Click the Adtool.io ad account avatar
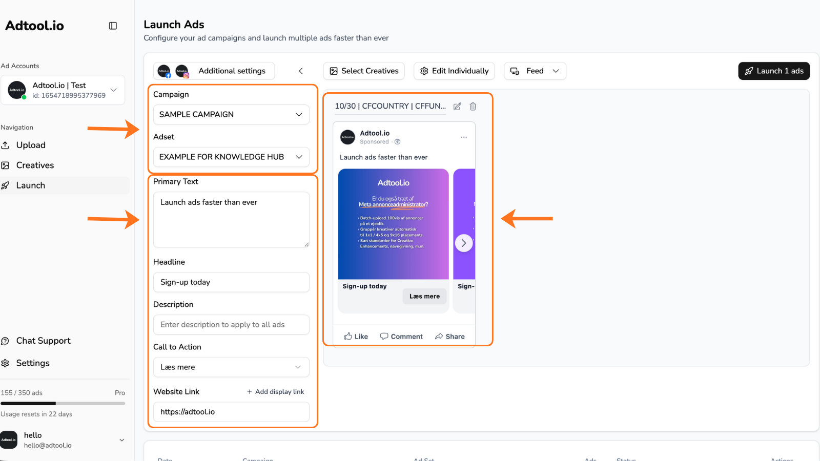This screenshot has width=820, height=461. tap(17, 90)
